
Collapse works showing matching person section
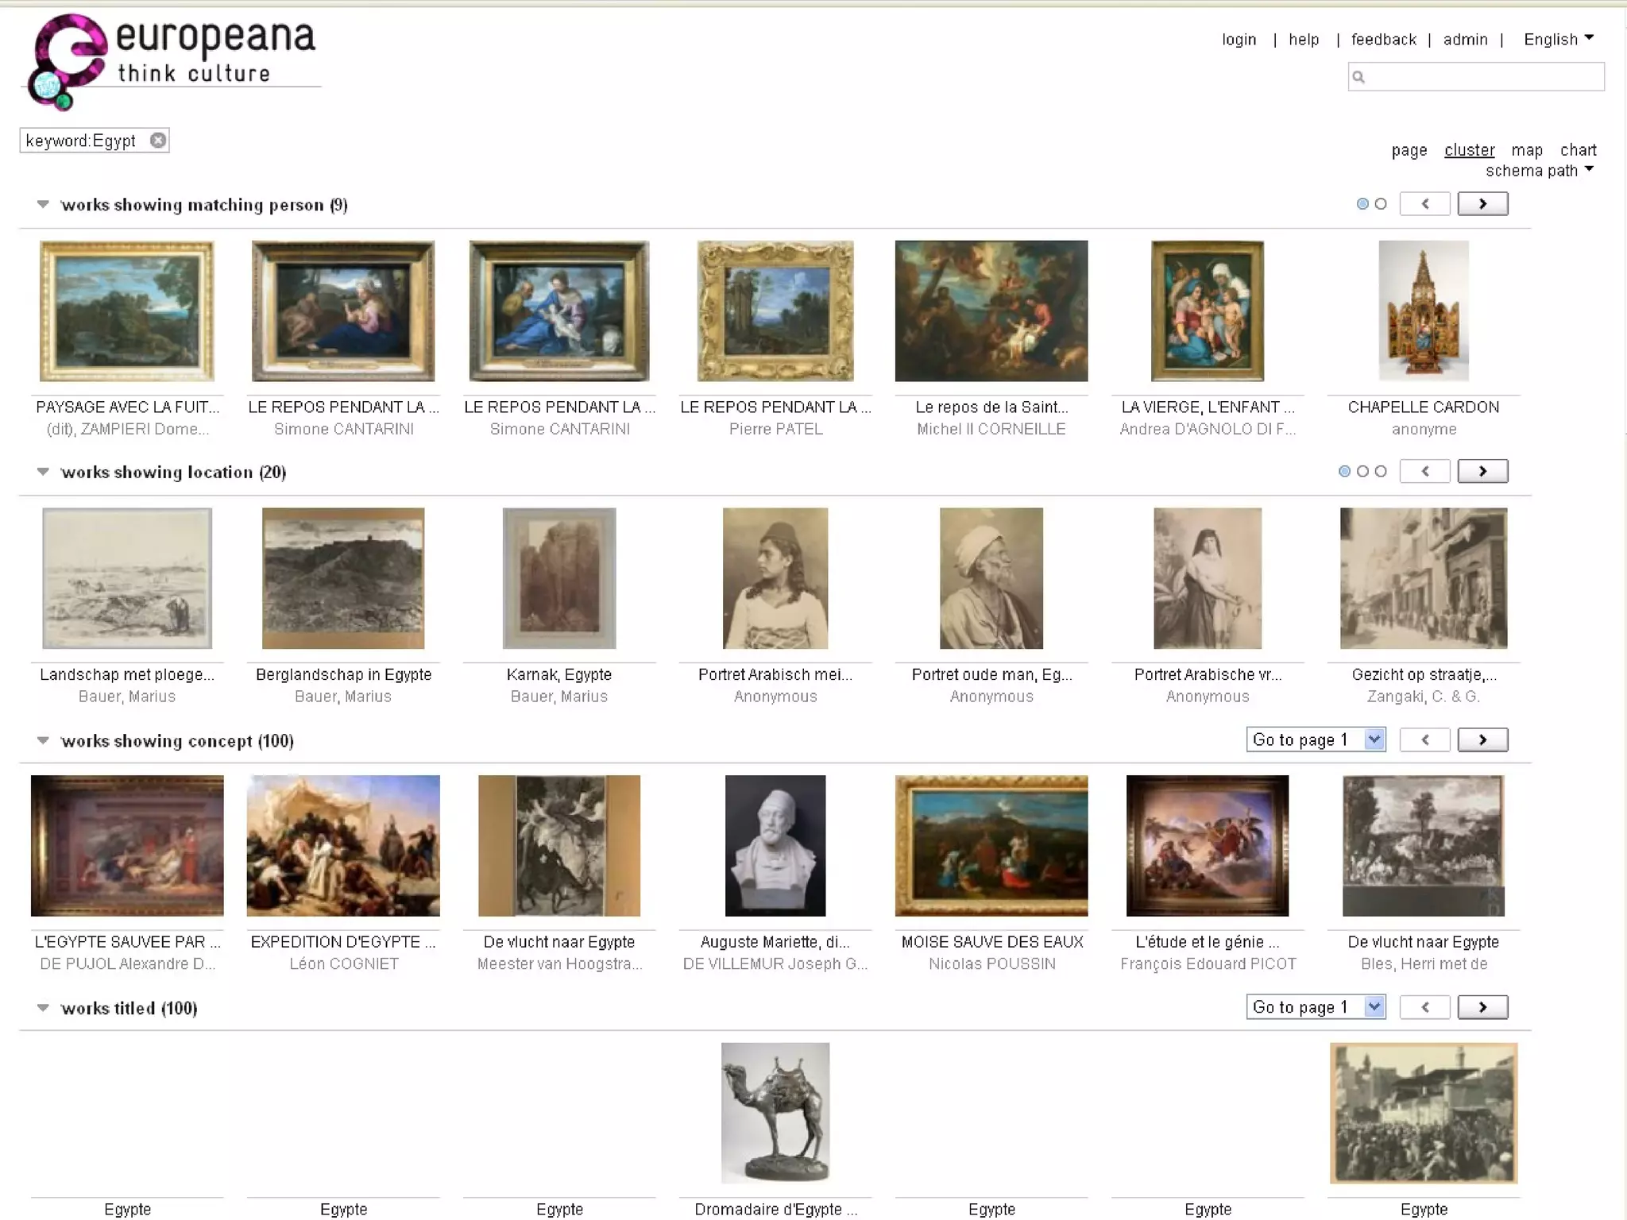(x=43, y=205)
